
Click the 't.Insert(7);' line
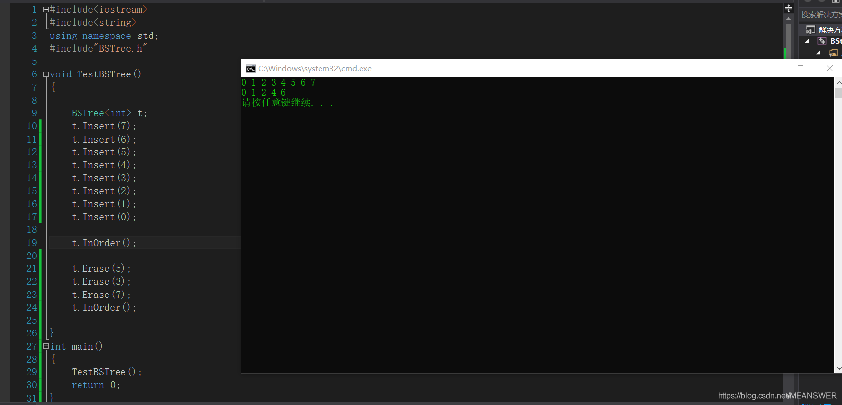(x=104, y=126)
